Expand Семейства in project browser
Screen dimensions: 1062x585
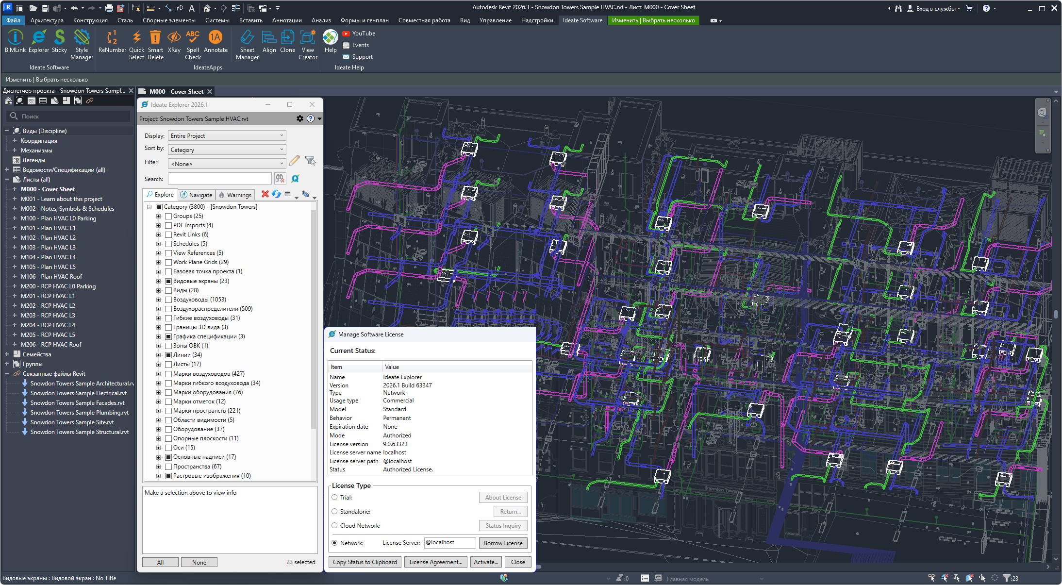pos(7,354)
